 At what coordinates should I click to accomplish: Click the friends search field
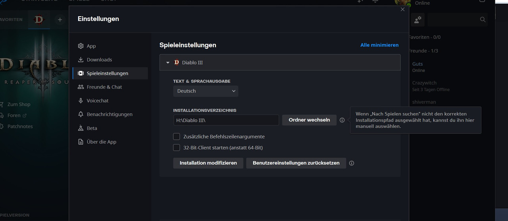458,19
